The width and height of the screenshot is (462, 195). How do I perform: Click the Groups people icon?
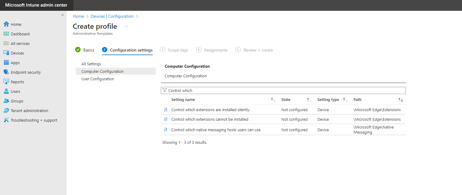[6, 101]
